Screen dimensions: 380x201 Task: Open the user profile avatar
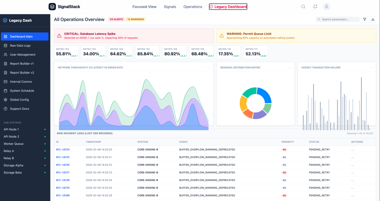point(327,7)
